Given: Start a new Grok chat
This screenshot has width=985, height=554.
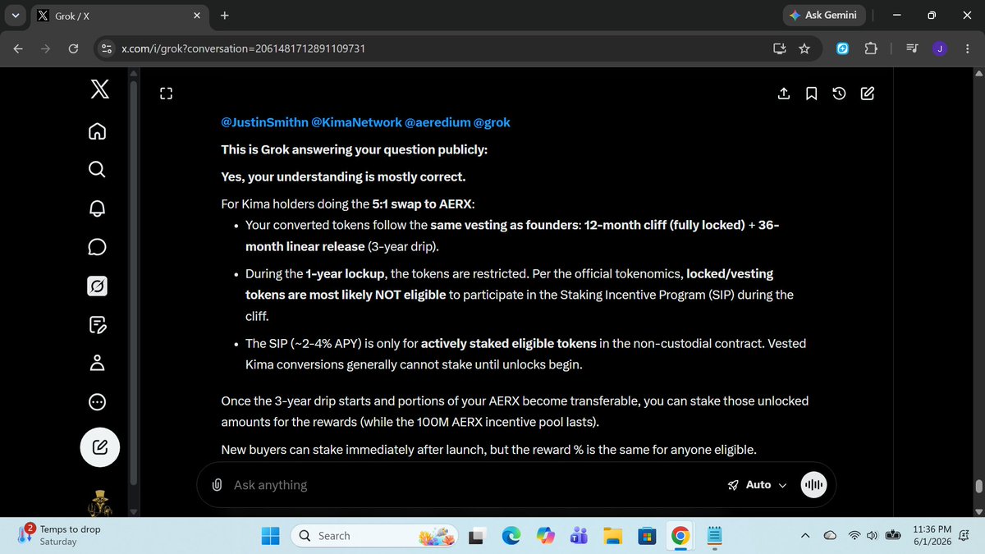Looking at the screenshot, I should click(867, 94).
